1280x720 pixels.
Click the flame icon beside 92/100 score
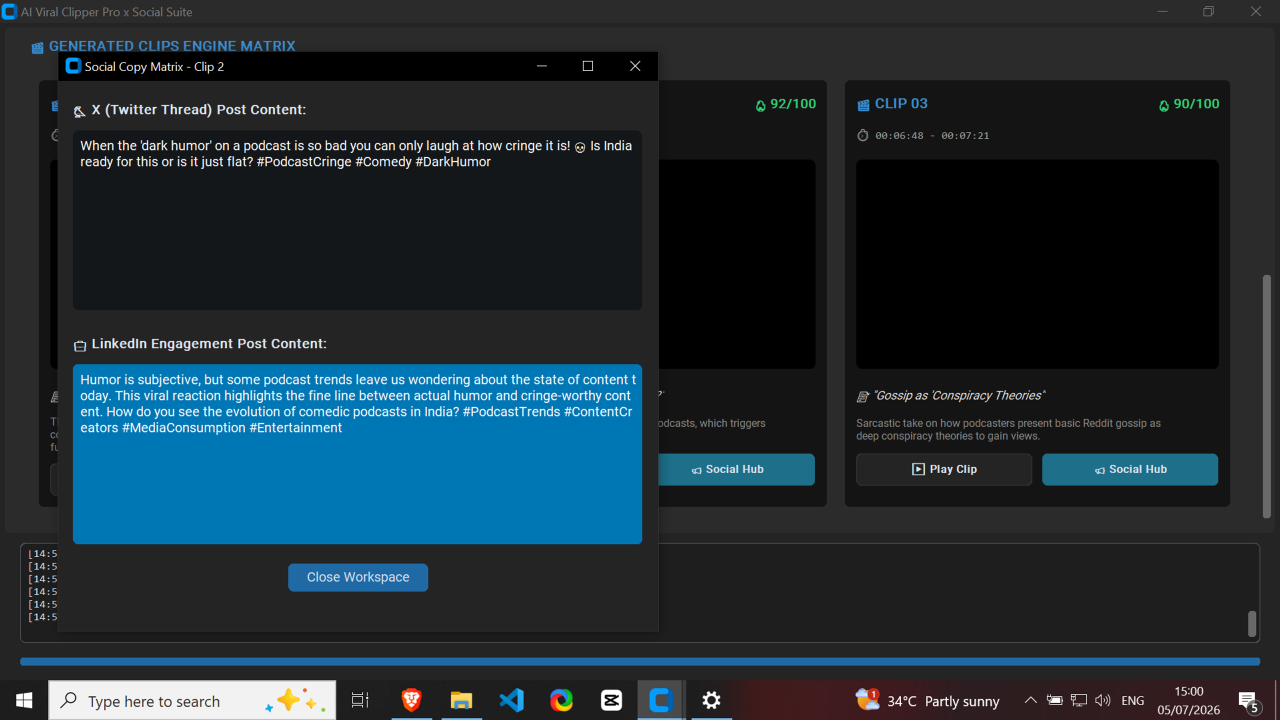pos(760,105)
